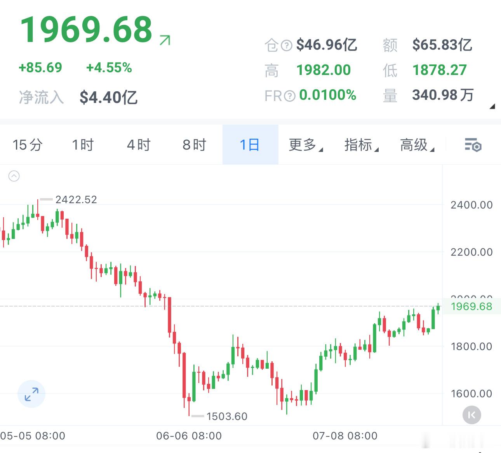
Task: Expand stats panel corner triangle
Action: pyautogui.click(x=492, y=106)
